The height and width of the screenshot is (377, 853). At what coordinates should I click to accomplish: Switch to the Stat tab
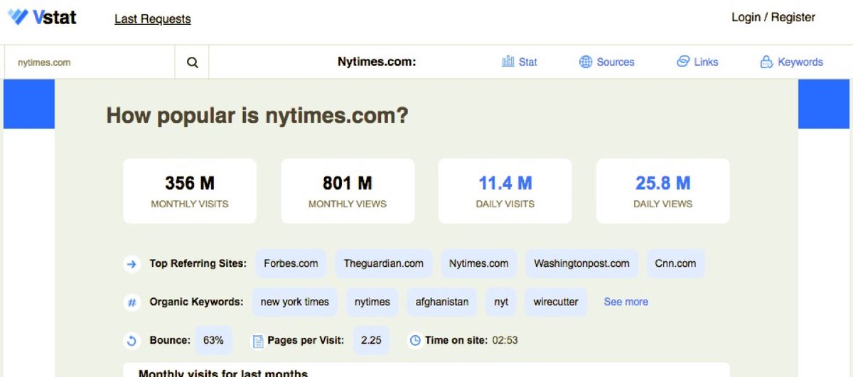[520, 62]
